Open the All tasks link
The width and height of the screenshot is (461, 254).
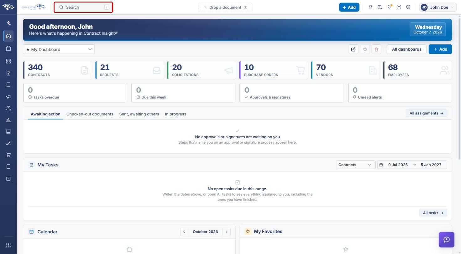pyautogui.click(x=433, y=213)
